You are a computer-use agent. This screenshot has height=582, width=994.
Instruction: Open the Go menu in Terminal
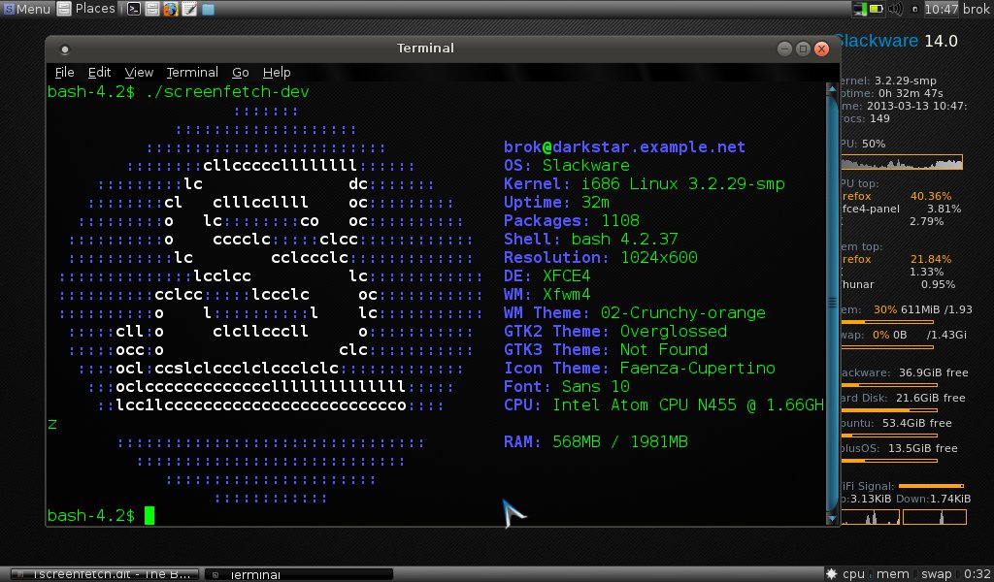241,72
